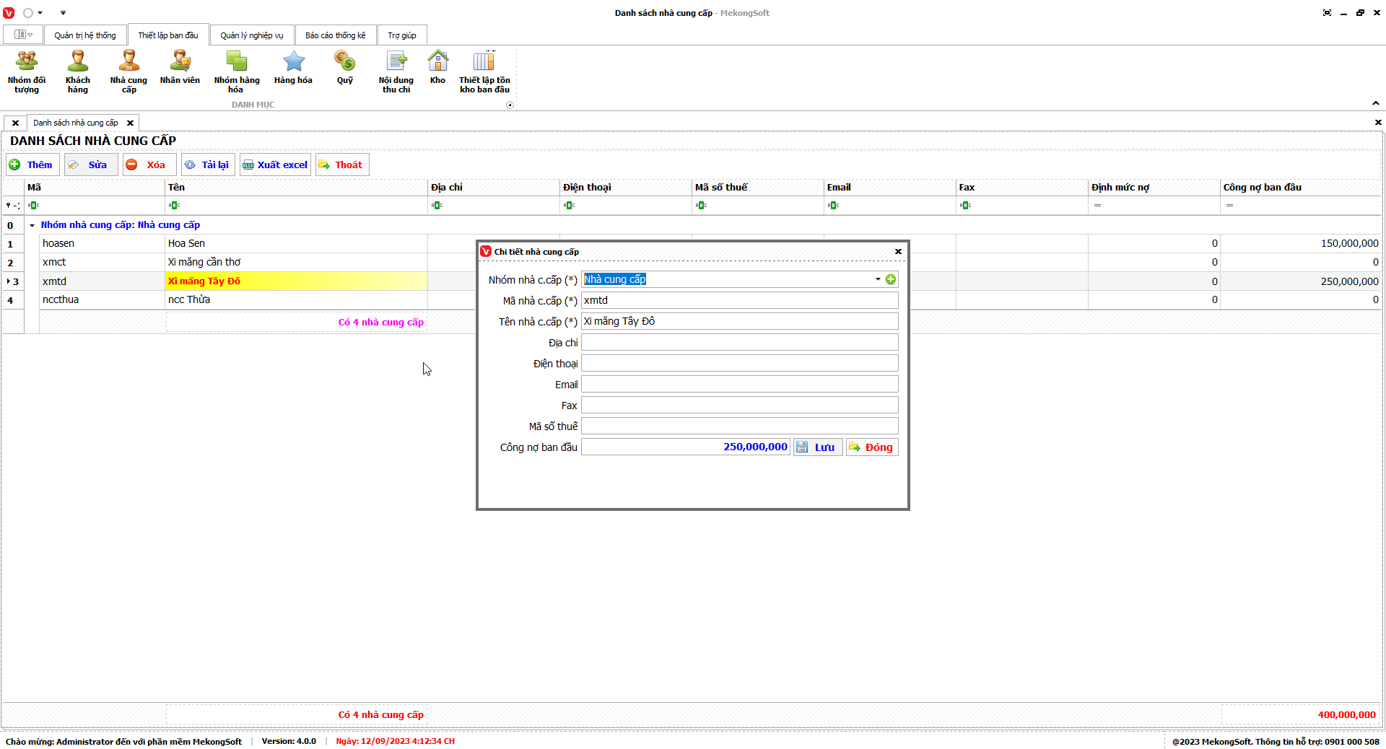Viewport: 1386px width, 749px height.
Task: Open the quick access toolbar dropdown arrow
Action: (63, 13)
